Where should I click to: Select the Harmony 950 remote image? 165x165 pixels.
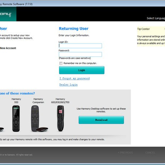[x=16, y=119]
